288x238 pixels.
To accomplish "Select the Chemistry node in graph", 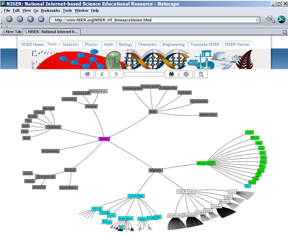I will pos(53,127).
